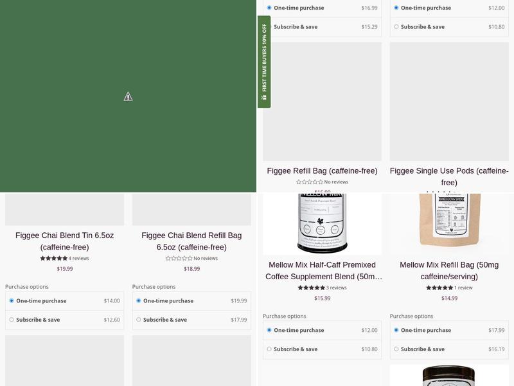Select Subscribe & save option priced $15.29

323,27
